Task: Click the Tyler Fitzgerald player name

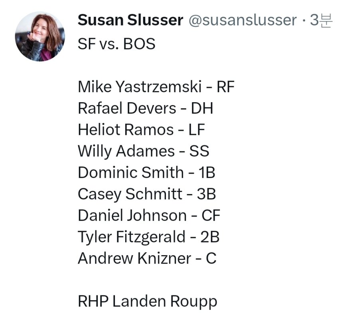Action: coord(132,237)
